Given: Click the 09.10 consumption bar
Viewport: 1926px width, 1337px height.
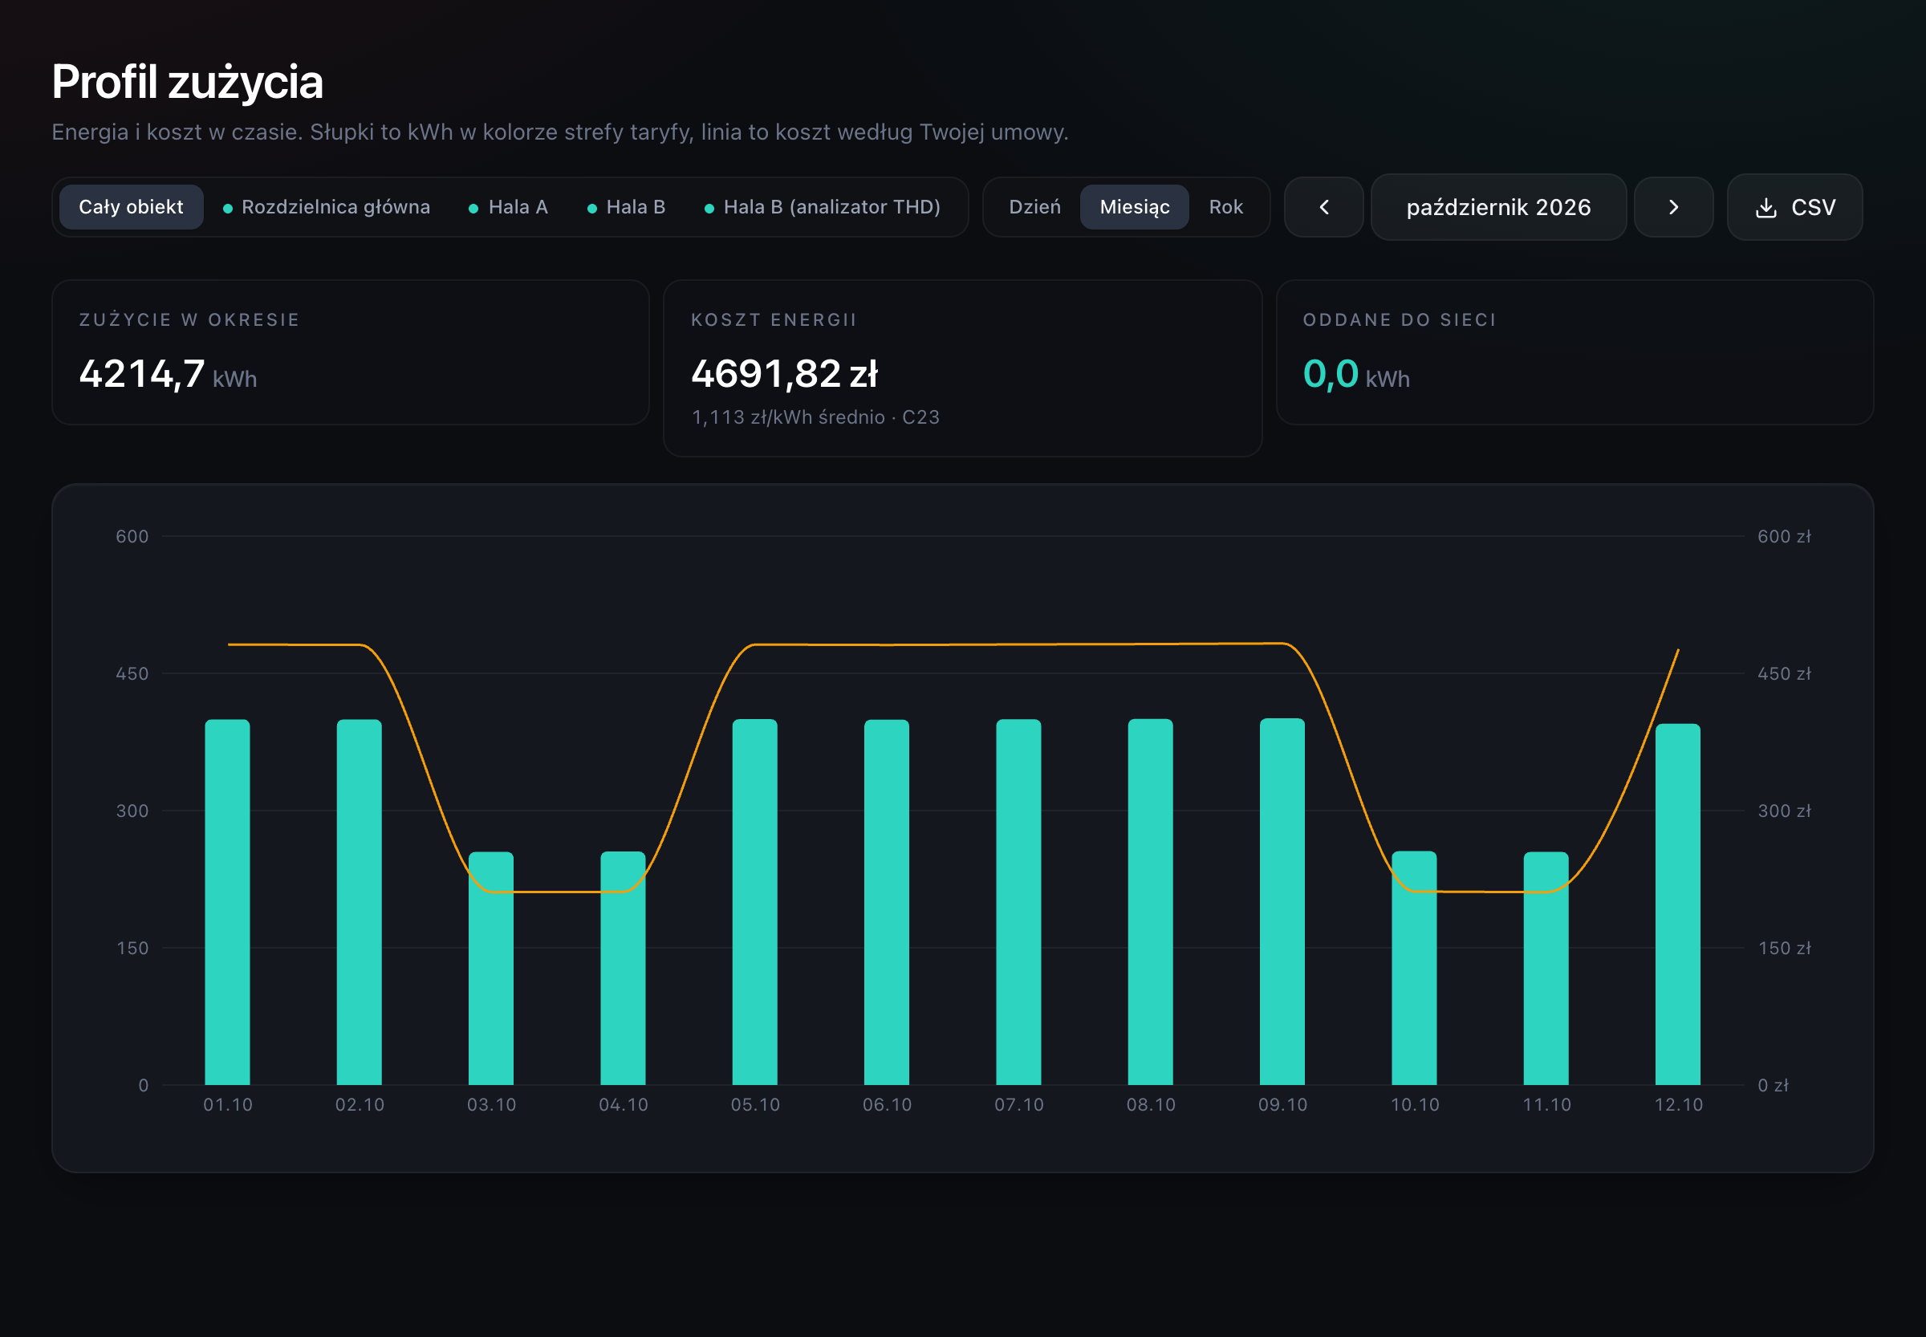Looking at the screenshot, I should 1282,901.
